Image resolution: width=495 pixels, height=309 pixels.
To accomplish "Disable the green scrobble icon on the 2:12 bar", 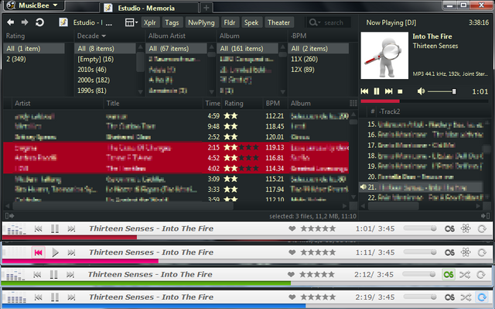I will tap(449, 275).
